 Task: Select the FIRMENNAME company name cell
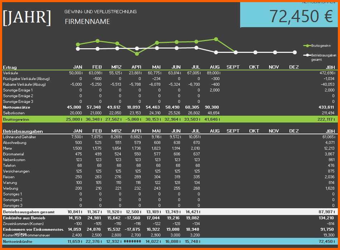tap(87, 22)
